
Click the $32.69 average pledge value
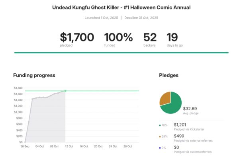point(190,108)
